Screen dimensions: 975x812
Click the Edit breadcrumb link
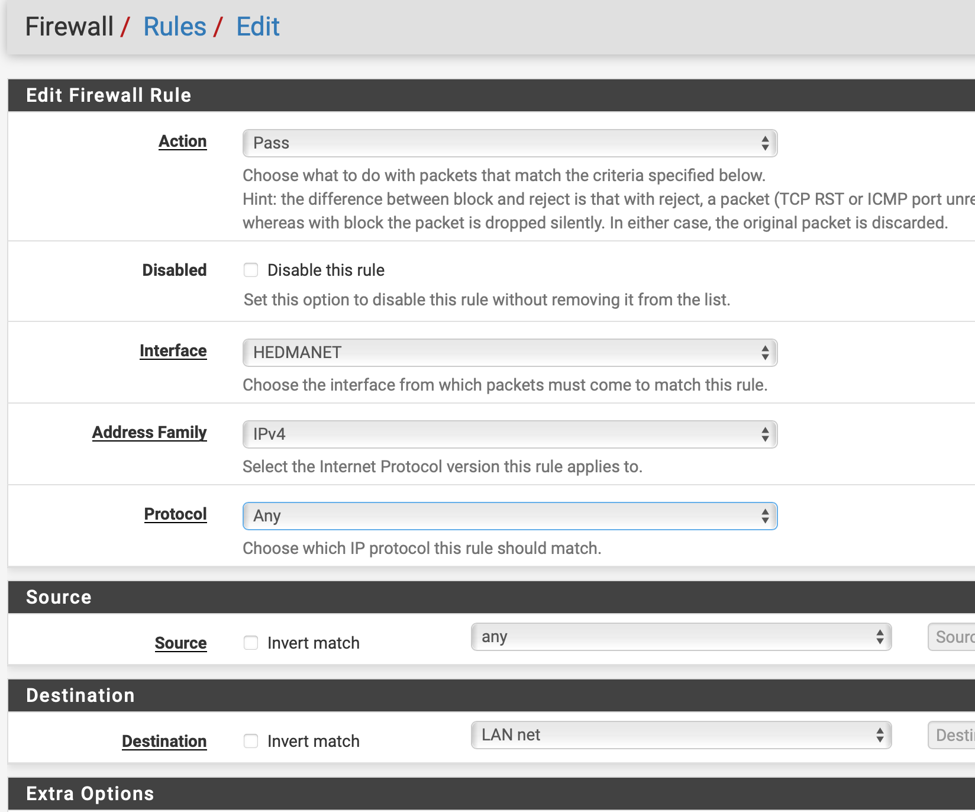click(257, 27)
